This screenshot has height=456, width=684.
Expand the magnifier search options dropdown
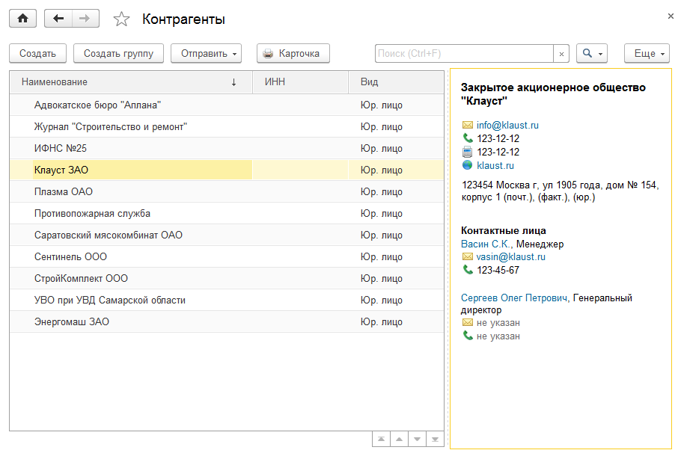(x=591, y=54)
